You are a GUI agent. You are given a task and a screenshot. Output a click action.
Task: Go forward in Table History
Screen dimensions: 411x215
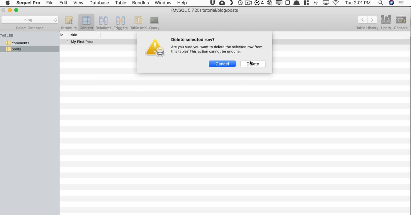[372, 20]
